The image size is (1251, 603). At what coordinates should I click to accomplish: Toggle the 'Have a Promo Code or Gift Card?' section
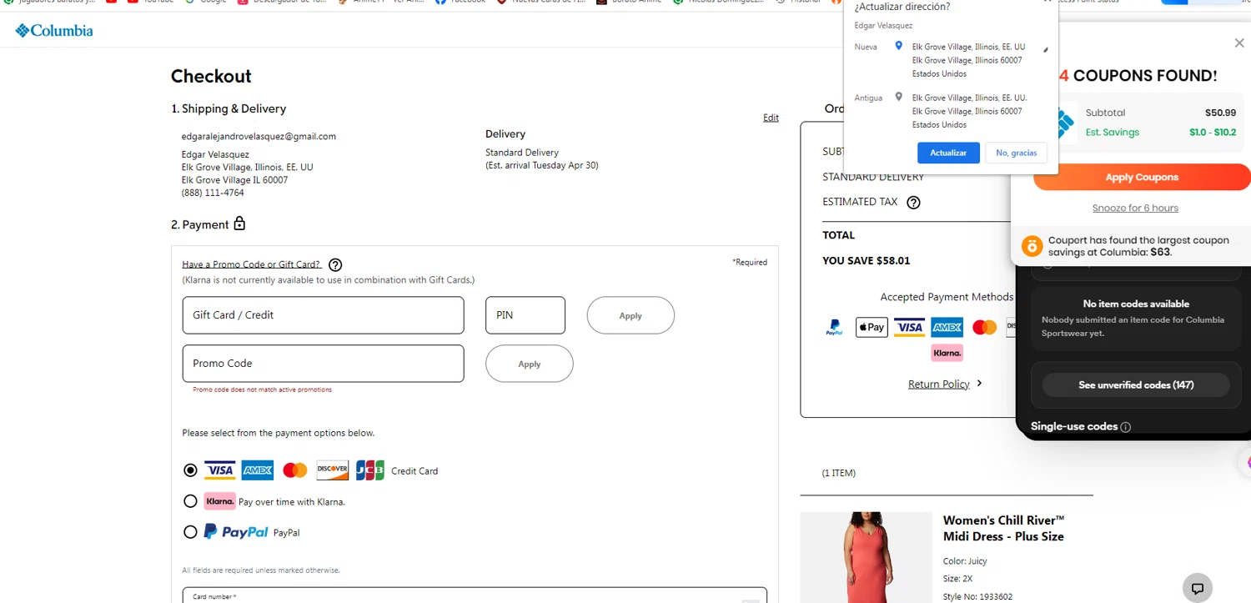point(251,264)
